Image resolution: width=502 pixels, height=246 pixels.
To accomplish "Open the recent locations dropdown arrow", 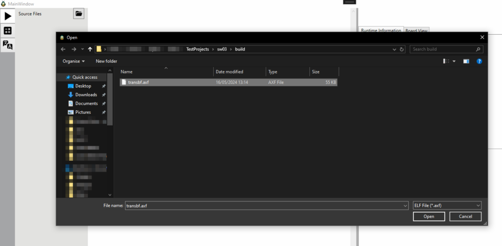I will (82, 49).
